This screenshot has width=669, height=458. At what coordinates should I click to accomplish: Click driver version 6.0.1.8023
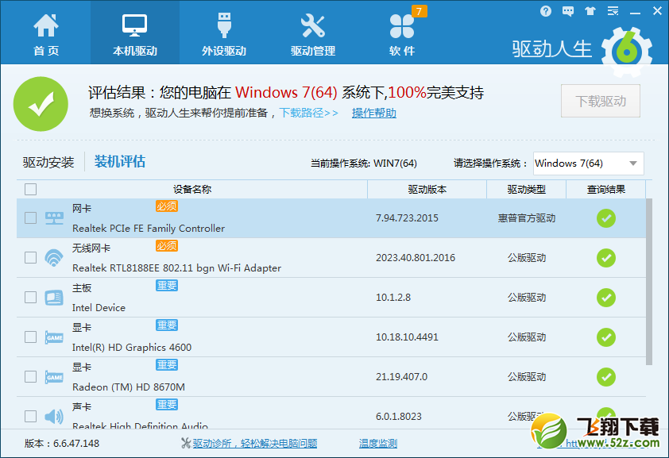tap(399, 416)
